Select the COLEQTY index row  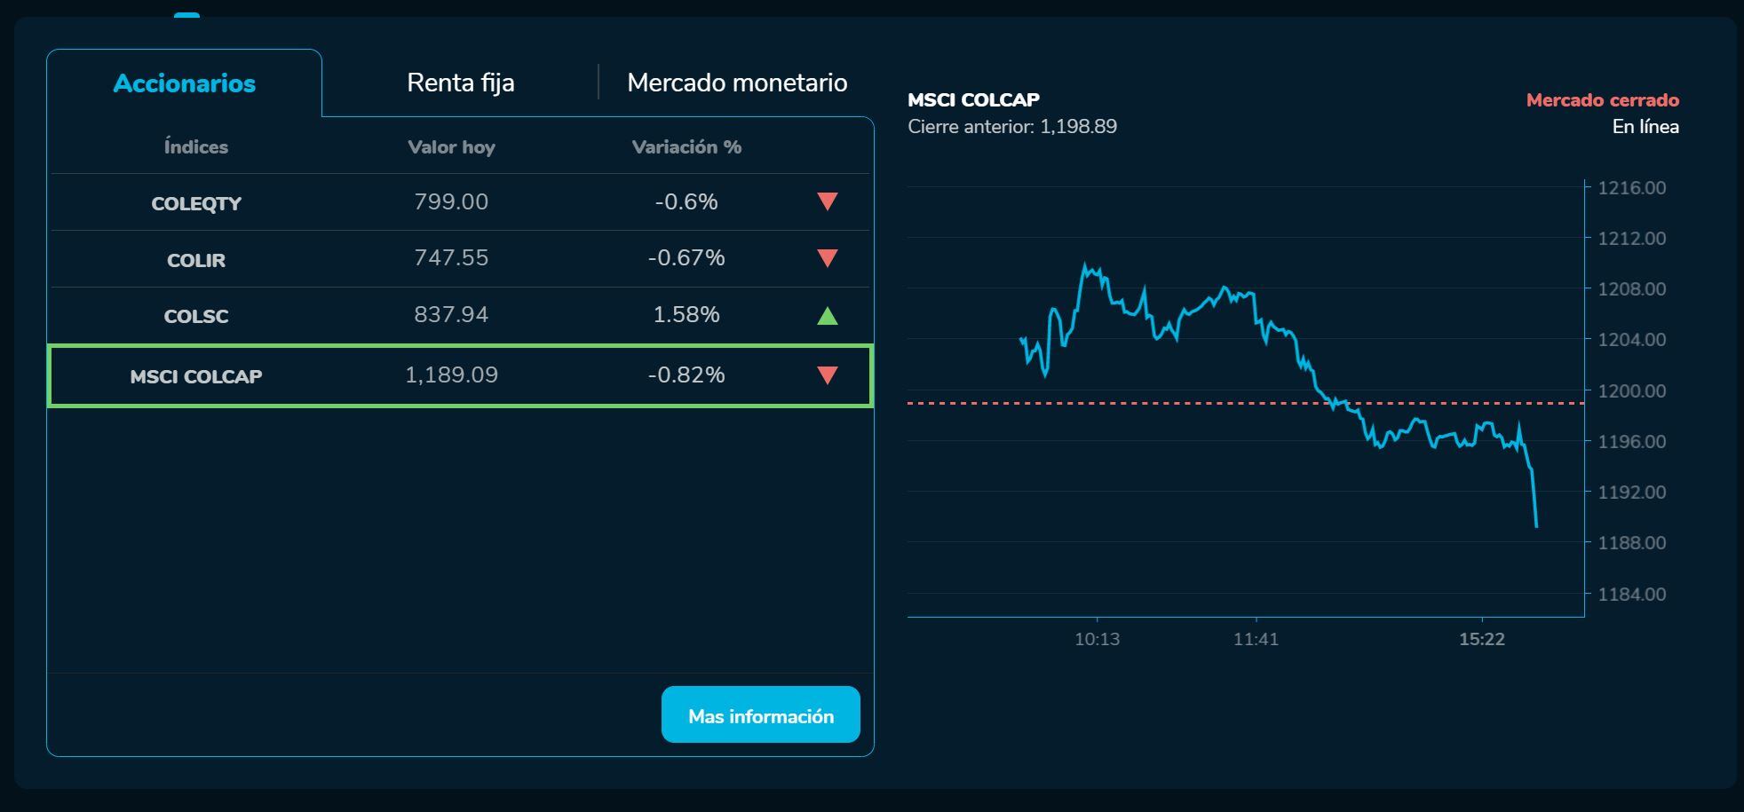tap(355, 202)
